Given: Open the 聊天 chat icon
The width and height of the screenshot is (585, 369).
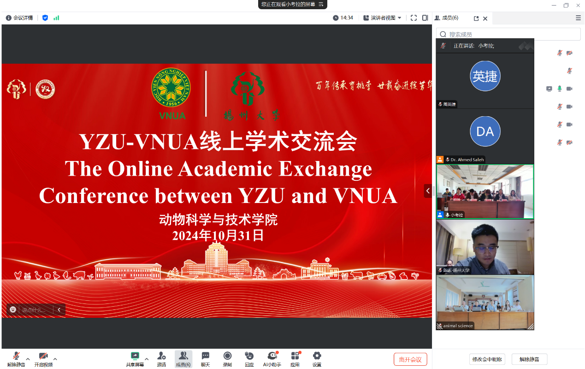Looking at the screenshot, I should point(205,358).
